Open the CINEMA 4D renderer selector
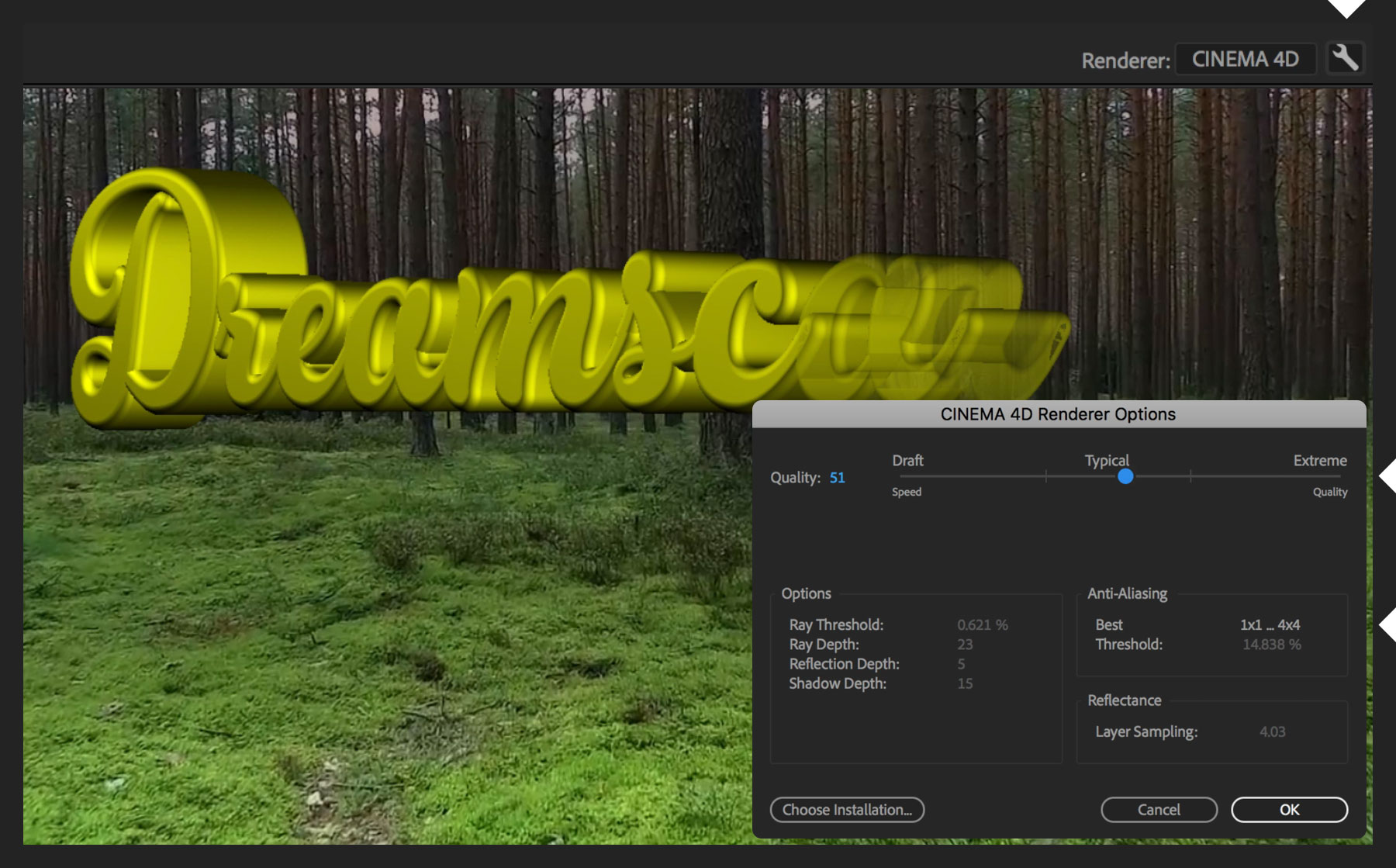1396x868 pixels. pos(1246,58)
